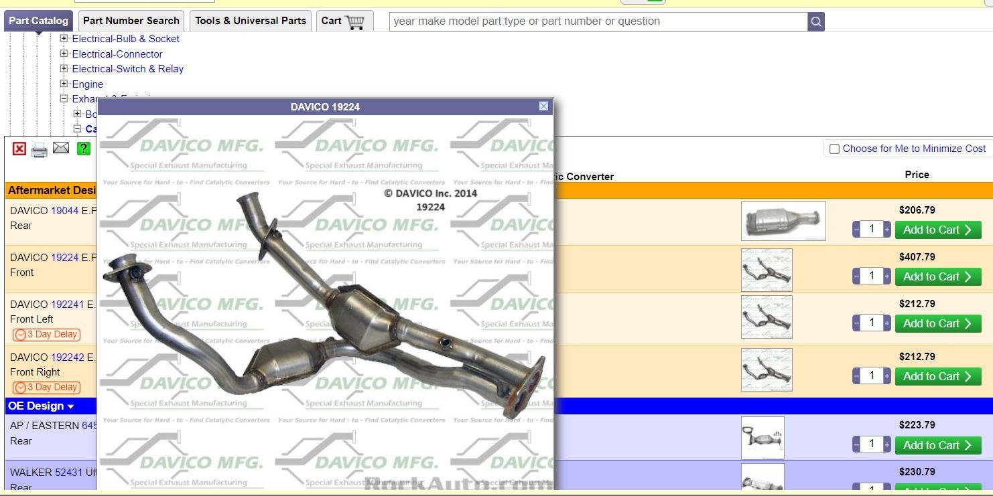993x496 pixels.
Task: Add DAVICO 192242 Front Right to cart
Action: [x=938, y=376]
